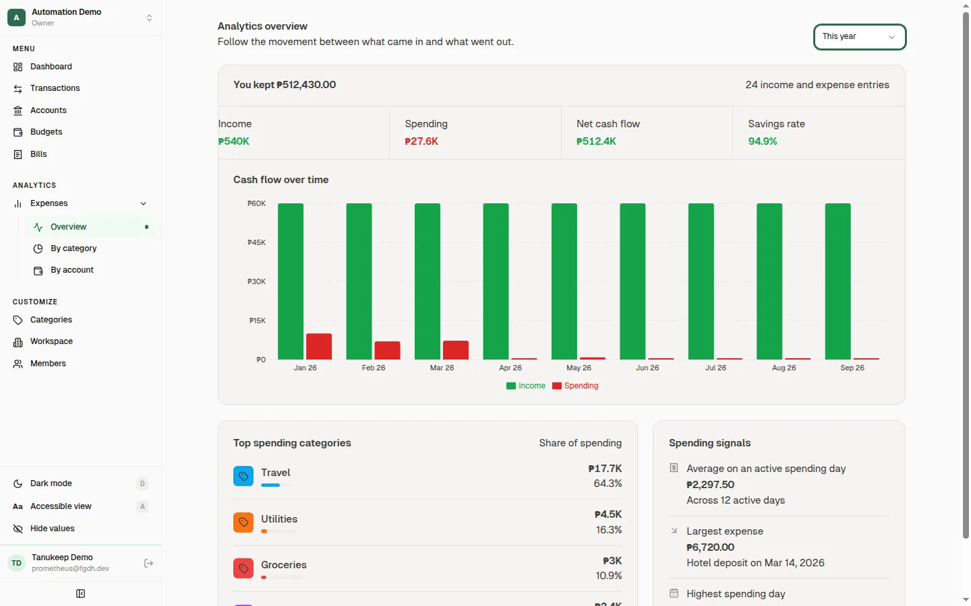Open By account wallet icon
The height and width of the screenshot is (606, 971).
click(x=38, y=270)
